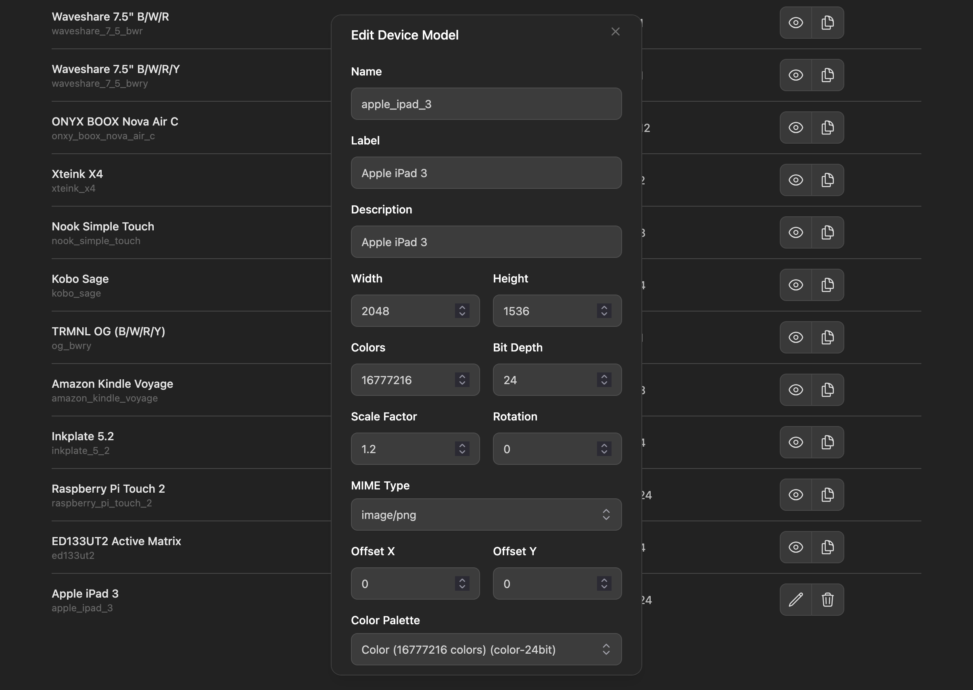The image size is (973, 690).
Task: Click the Edit Device Model title
Action: [x=404, y=35]
